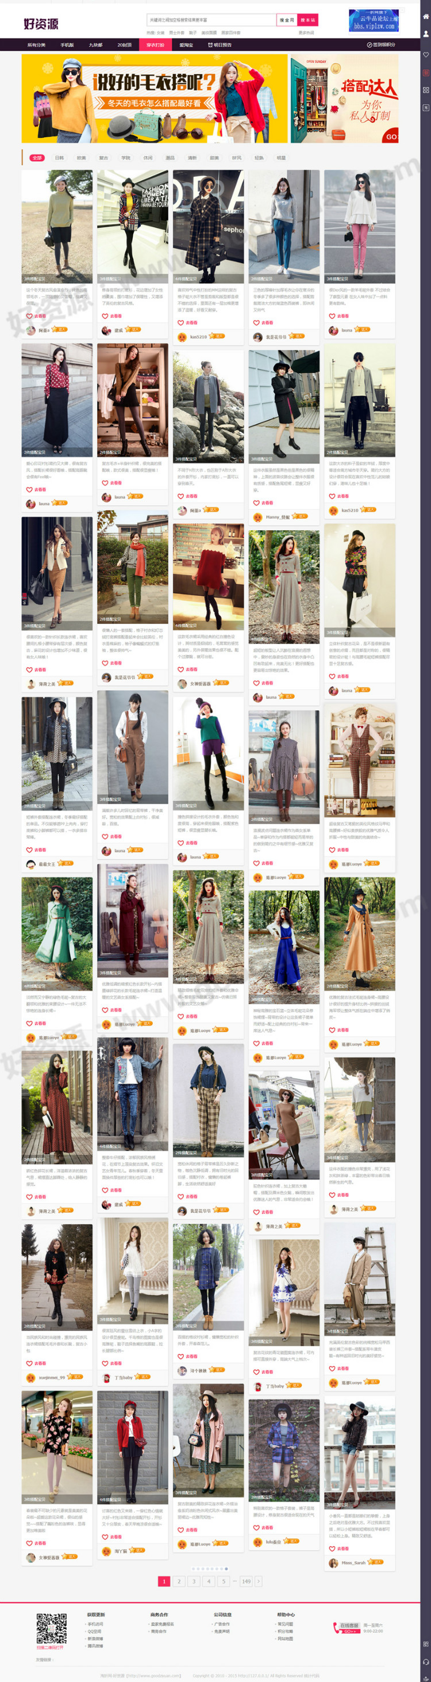Click the heart icon on 最最女王's card
This screenshot has height=1682, width=431.
pos(29,850)
